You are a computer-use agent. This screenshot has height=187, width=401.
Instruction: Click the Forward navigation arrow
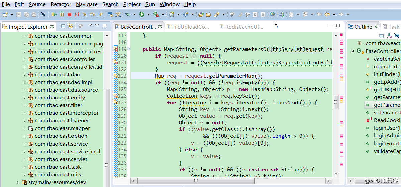pyautogui.click(x=341, y=15)
